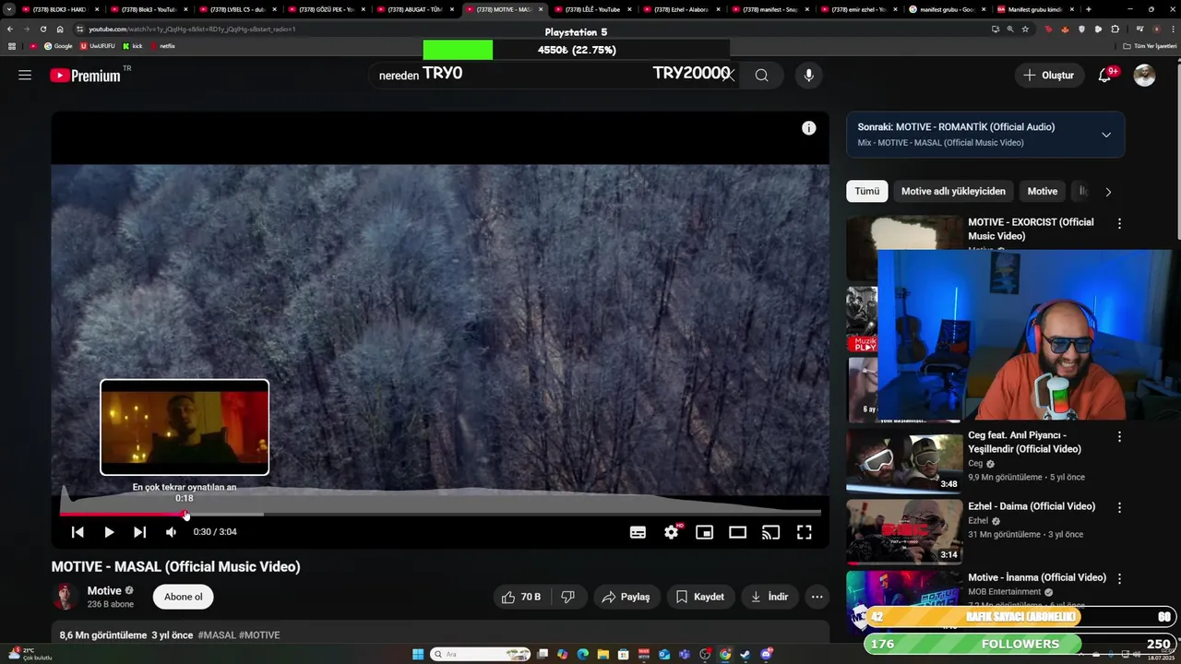This screenshot has height=664, width=1181.
Task: Click the taskbar Ara search box
Action: [x=481, y=654]
